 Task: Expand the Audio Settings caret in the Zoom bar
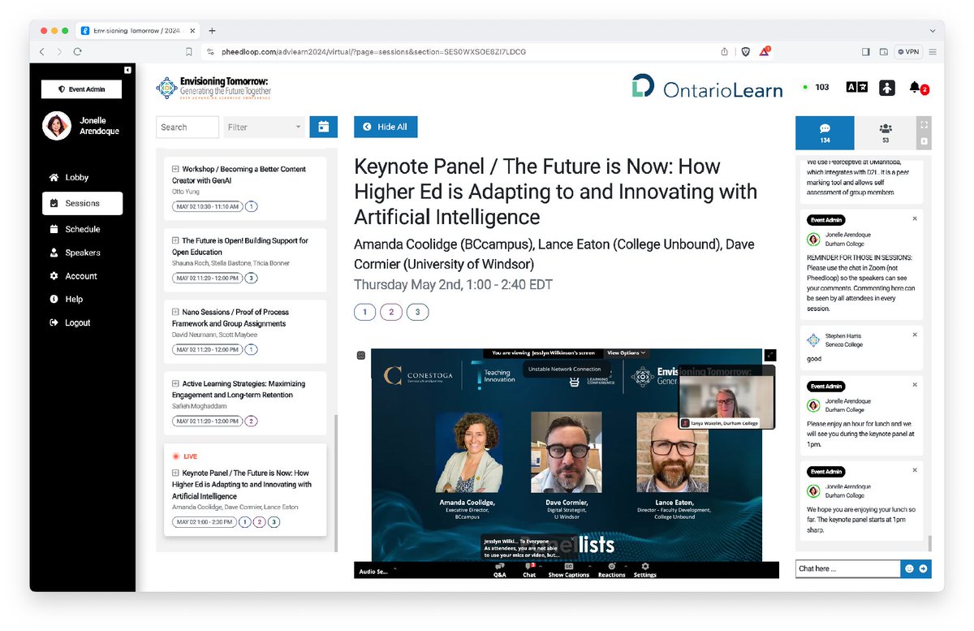click(396, 568)
